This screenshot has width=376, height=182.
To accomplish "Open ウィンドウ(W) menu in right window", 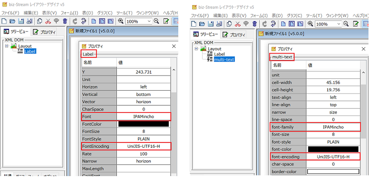I will pos(337,16).
